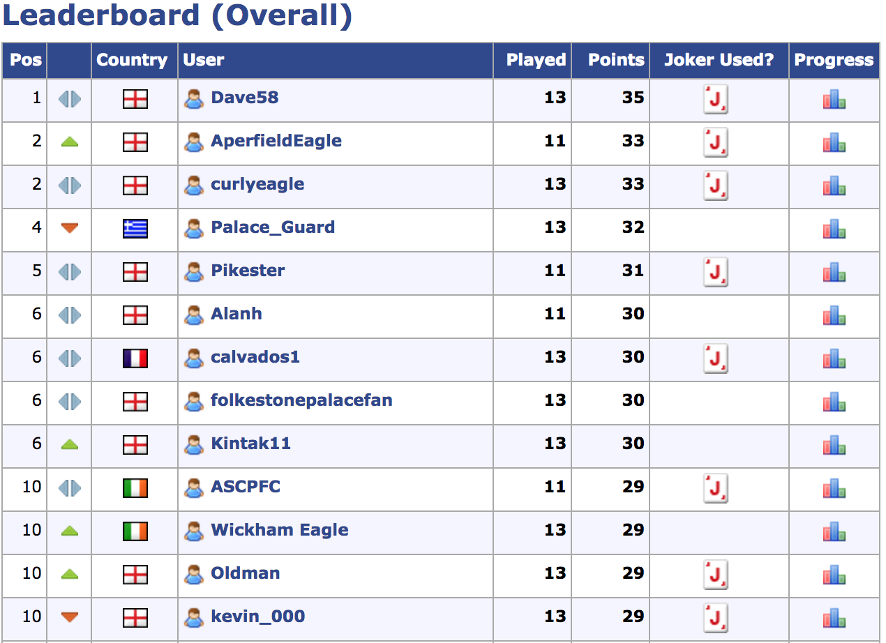Open the folkestonepalacefan user profile link

click(x=301, y=400)
